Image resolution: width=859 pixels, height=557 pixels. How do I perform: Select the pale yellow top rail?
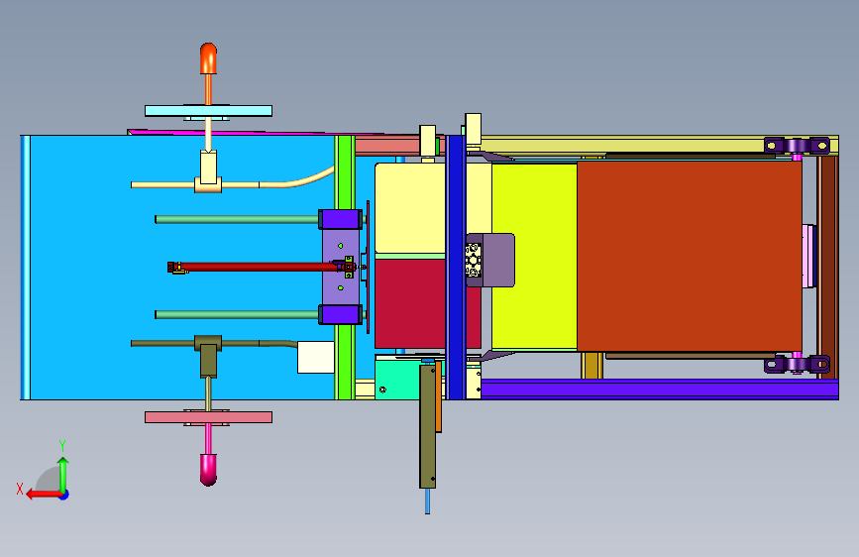(622, 145)
